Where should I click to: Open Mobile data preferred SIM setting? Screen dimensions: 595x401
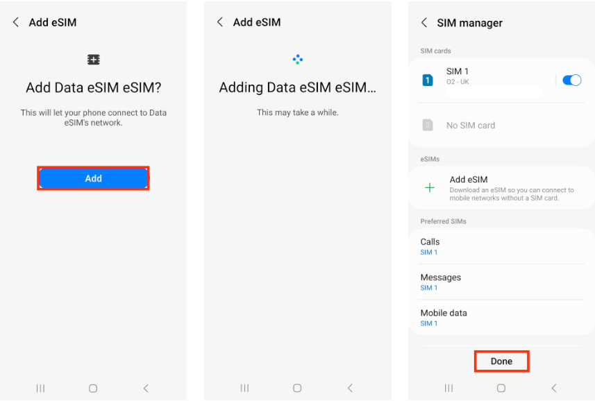pos(500,317)
